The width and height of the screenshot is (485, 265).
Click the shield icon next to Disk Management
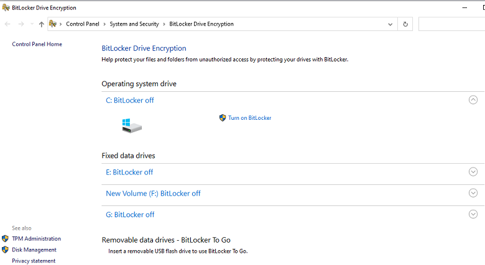coord(5,249)
